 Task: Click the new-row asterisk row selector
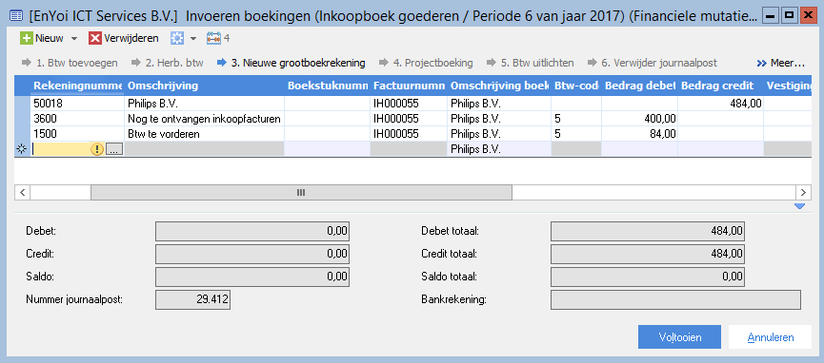click(x=22, y=149)
